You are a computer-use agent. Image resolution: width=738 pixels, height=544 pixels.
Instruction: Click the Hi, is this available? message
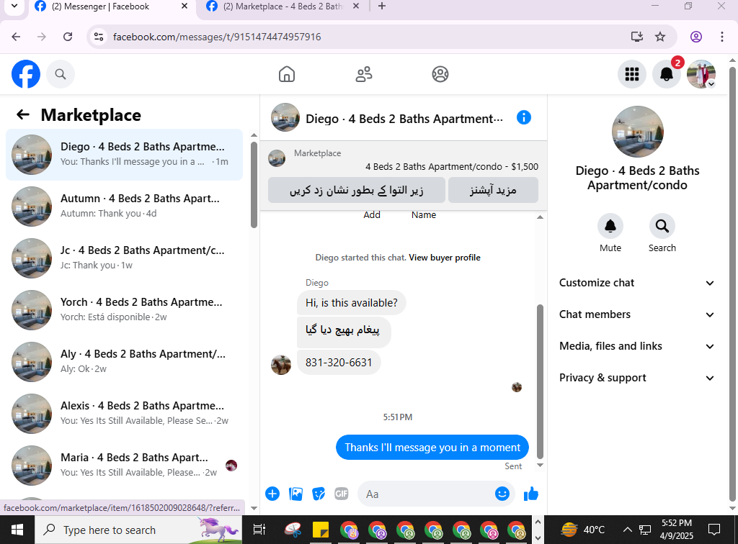coord(351,303)
